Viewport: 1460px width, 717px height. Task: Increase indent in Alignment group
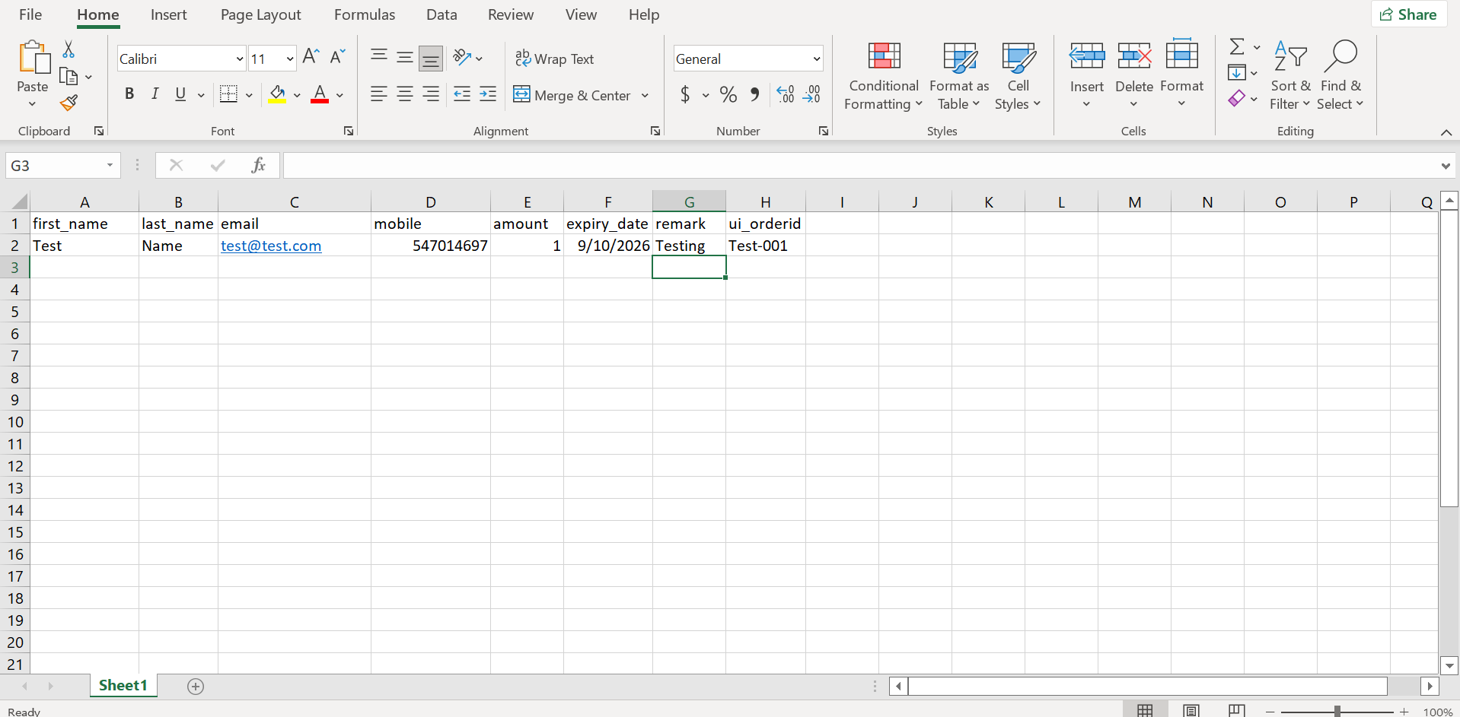coord(488,94)
